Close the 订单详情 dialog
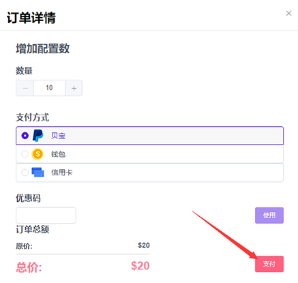 pyautogui.click(x=288, y=14)
